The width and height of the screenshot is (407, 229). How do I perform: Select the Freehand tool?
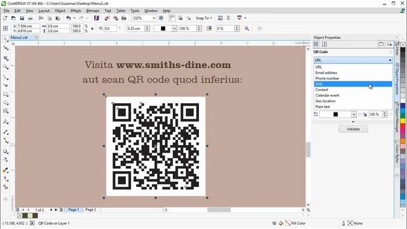click(x=6, y=77)
